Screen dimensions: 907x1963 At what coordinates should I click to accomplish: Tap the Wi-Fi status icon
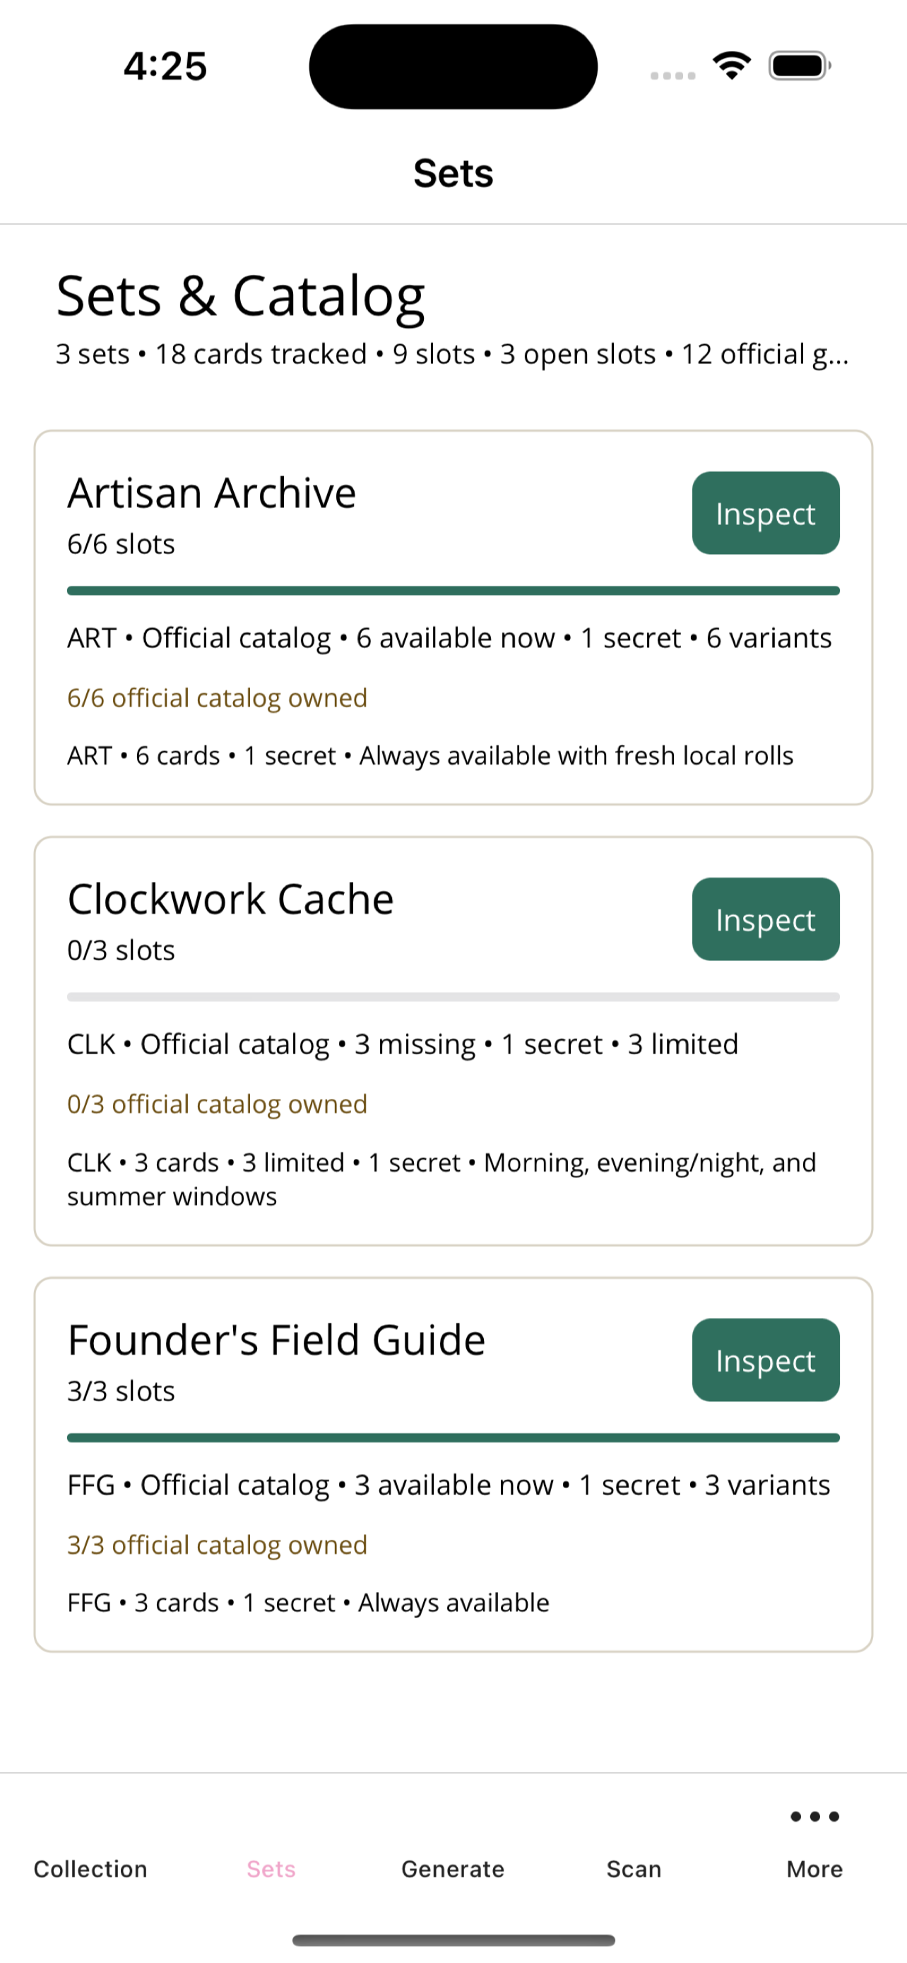(732, 66)
